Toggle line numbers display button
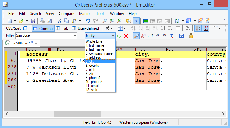The height and width of the screenshot is (128, 230). coord(198,28)
